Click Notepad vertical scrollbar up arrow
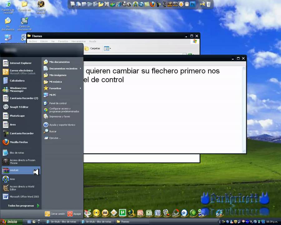Image resolution: width=281 pixels, height=225 pixels. click(x=244, y=68)
